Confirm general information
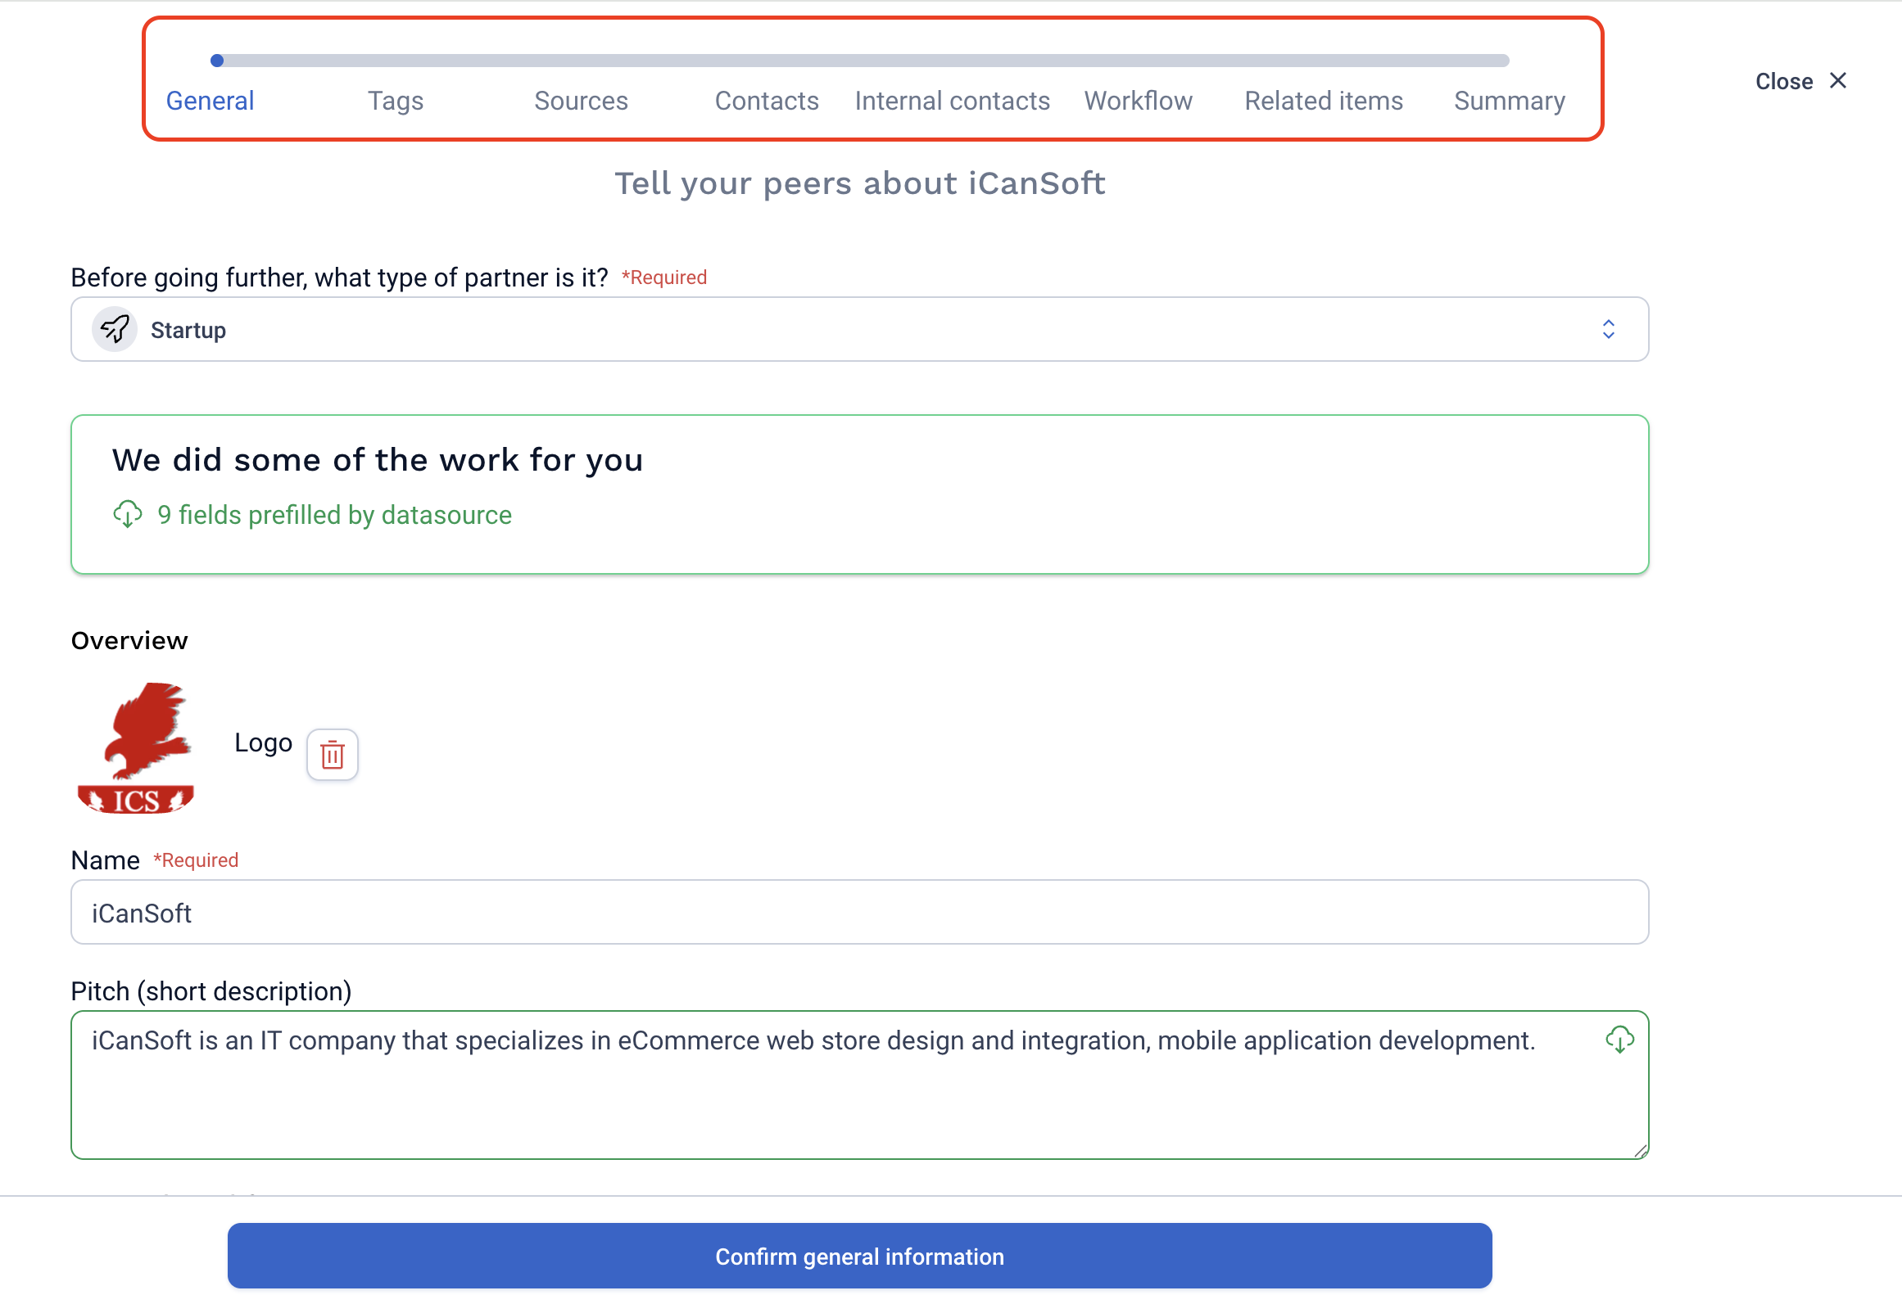The image size is (1902, 1313). click(859, 1256)
